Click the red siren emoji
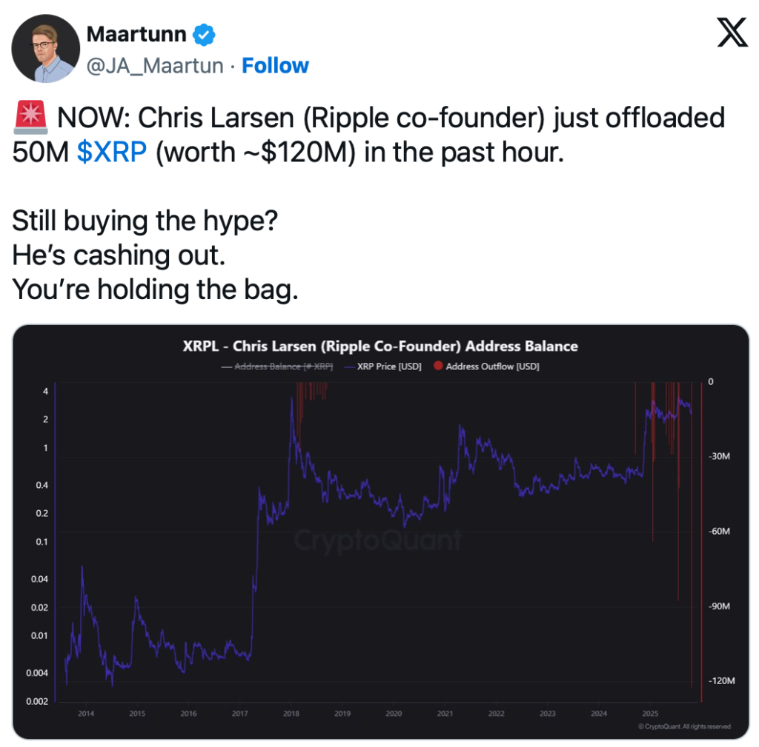759x747 pixels. [30, 118]
